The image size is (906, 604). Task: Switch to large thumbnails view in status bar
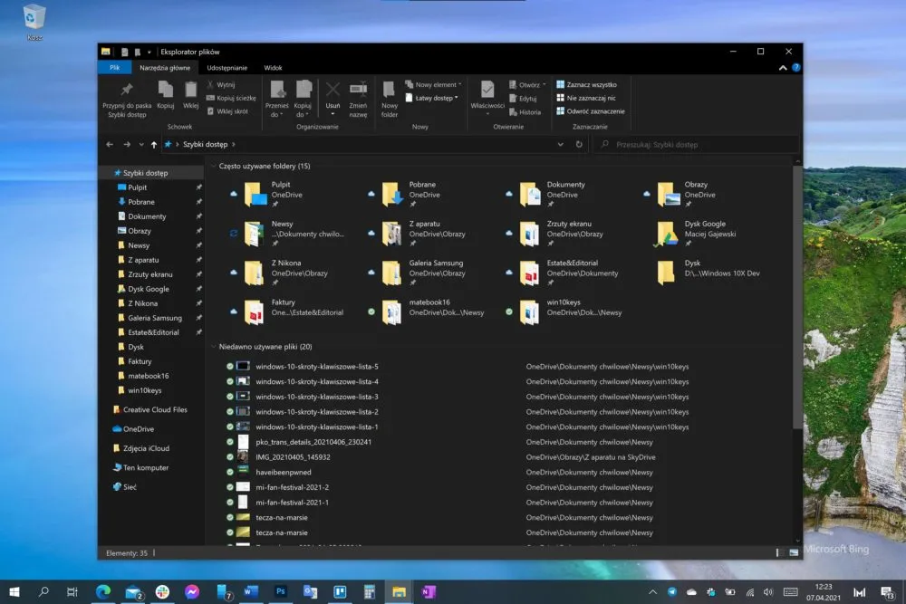pyautogui.click(x=794, y=552)
